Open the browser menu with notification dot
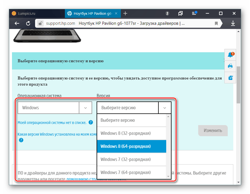Image resolution: width=250 pixels, height=194 pixels. [194, 13]
